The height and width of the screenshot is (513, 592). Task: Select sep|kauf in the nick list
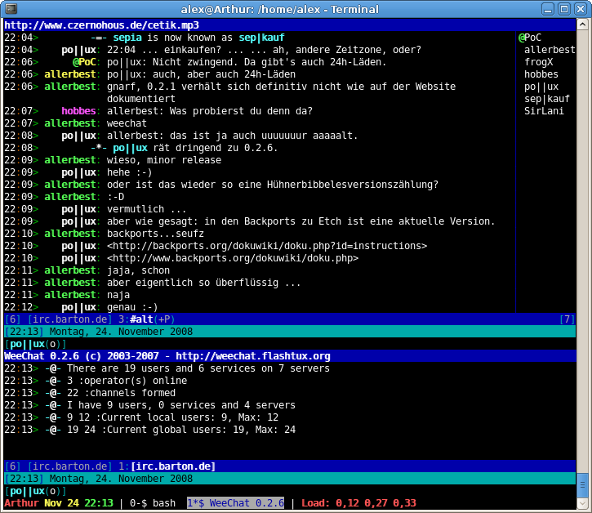(x=547, y=99)
